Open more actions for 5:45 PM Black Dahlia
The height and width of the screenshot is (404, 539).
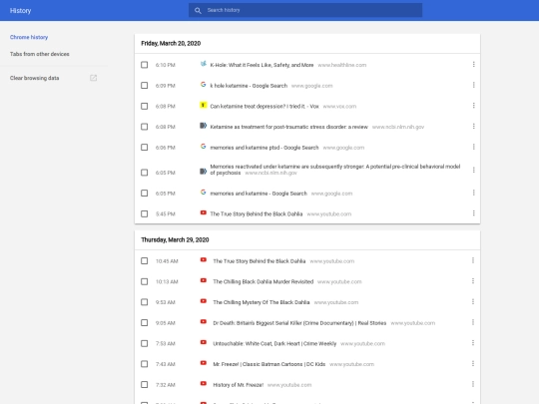474,213
